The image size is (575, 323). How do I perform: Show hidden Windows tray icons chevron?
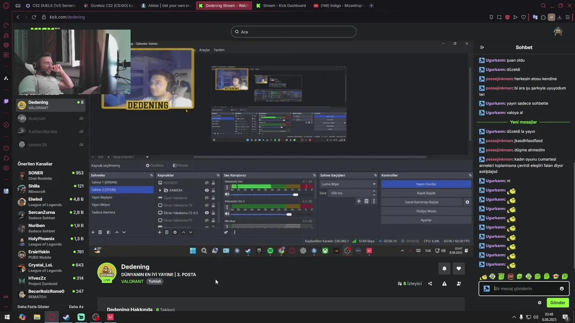pos(514,317)
